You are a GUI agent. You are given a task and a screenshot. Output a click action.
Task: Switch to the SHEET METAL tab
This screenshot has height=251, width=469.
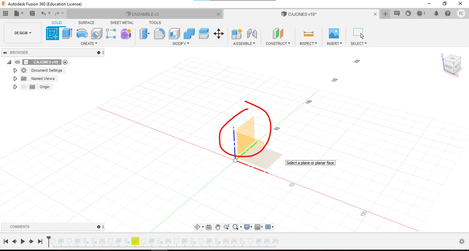pyautogui.click(x=122, y=23)
